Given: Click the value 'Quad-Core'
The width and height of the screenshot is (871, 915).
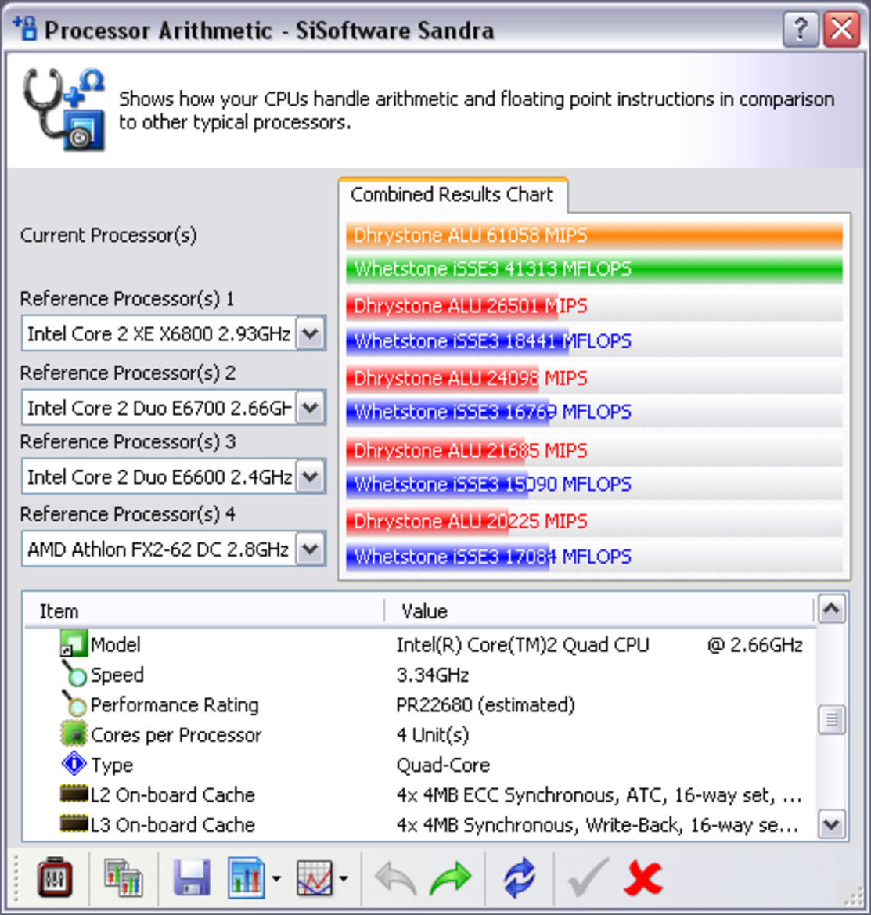Looking at the screenshot, I should click(x=443, y=765).
